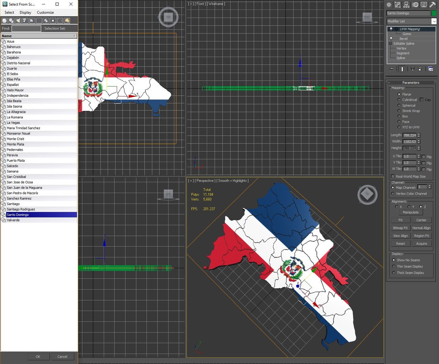Collapse the Editable Spline tree node

pos(390,43)
